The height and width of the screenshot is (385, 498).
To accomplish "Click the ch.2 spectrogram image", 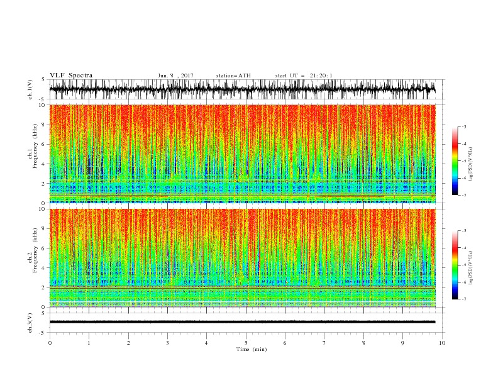I will pos(242,258).
